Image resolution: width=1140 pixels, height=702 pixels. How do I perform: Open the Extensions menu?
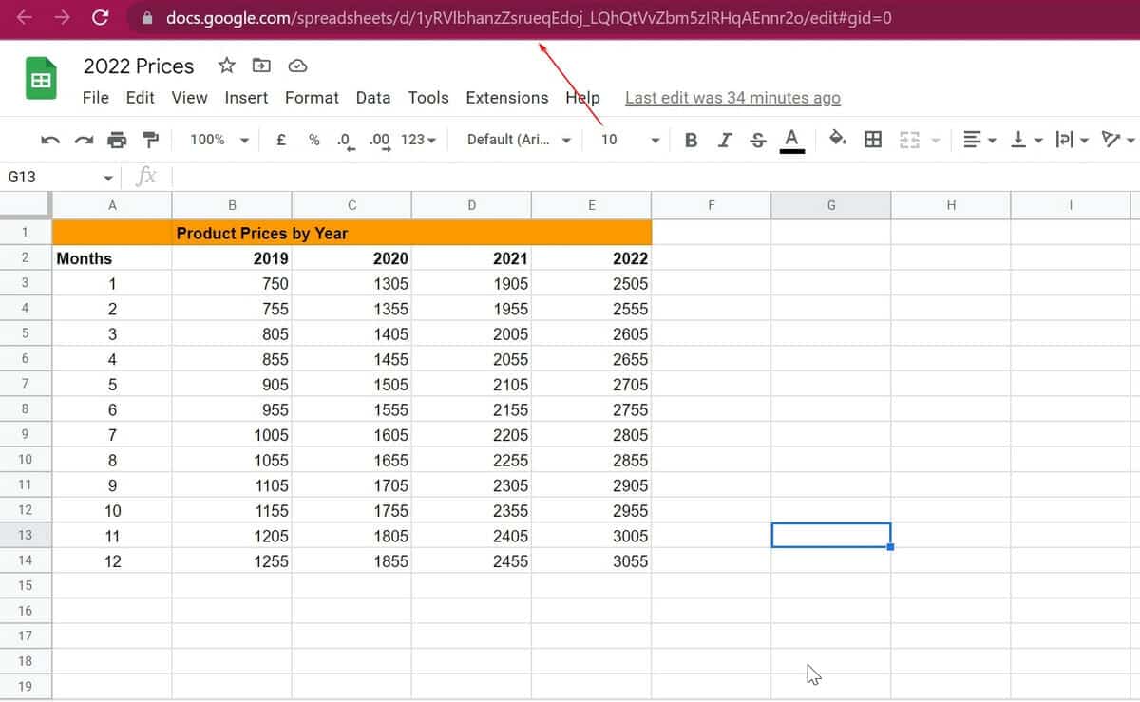point(506,98)
